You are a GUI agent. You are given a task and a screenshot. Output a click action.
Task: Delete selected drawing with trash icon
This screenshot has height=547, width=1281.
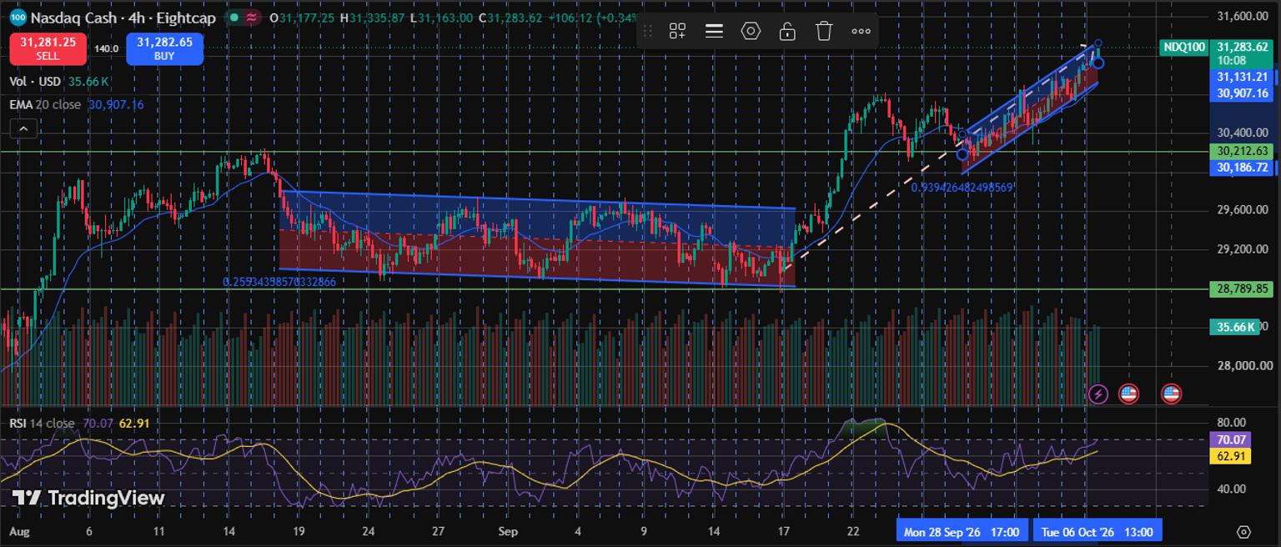click(824, 32)
